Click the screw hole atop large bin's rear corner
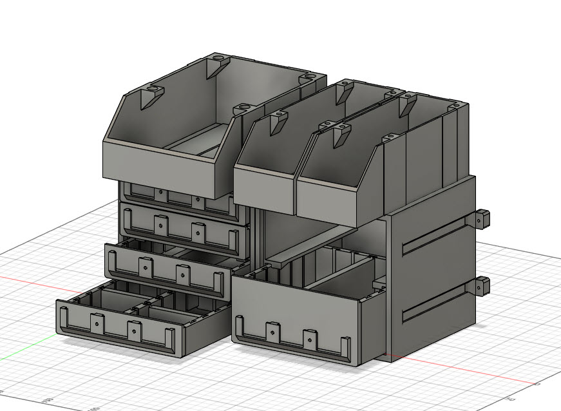Screen dimensions: 561x411 [x=218, y=57]
